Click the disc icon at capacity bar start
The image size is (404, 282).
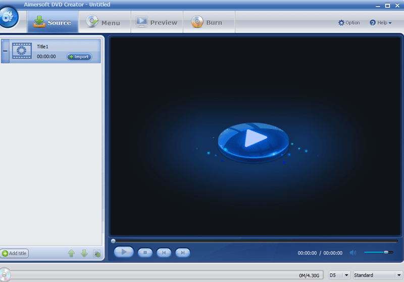point(5,275)
